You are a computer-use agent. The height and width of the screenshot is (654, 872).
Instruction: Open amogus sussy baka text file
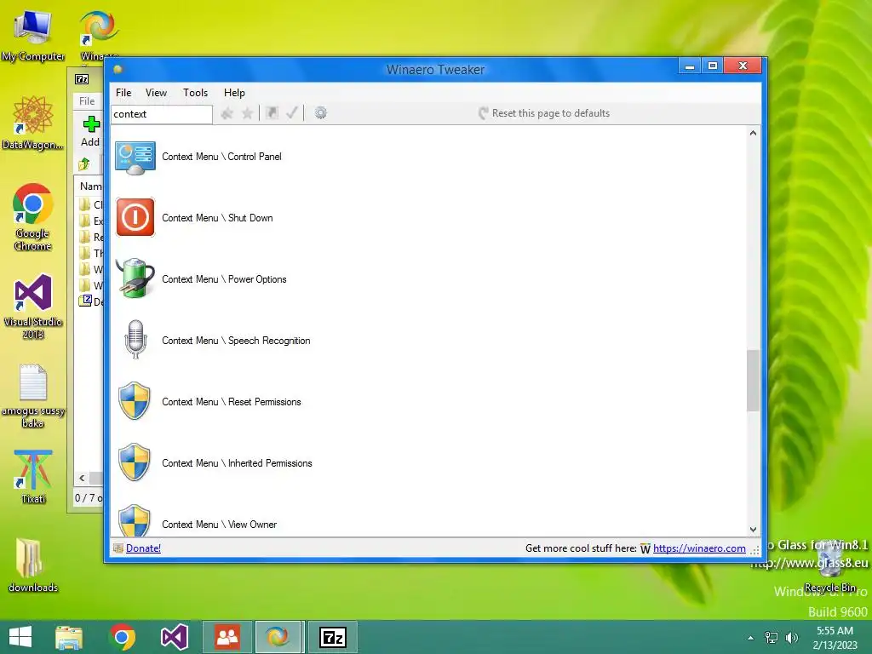pos(33,396)
